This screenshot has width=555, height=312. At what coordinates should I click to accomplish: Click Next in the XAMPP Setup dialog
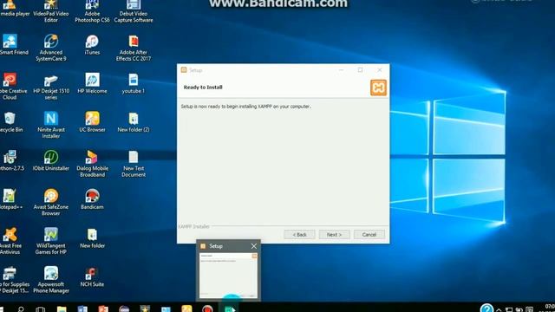pyautogui.click(x=334, y=235)
